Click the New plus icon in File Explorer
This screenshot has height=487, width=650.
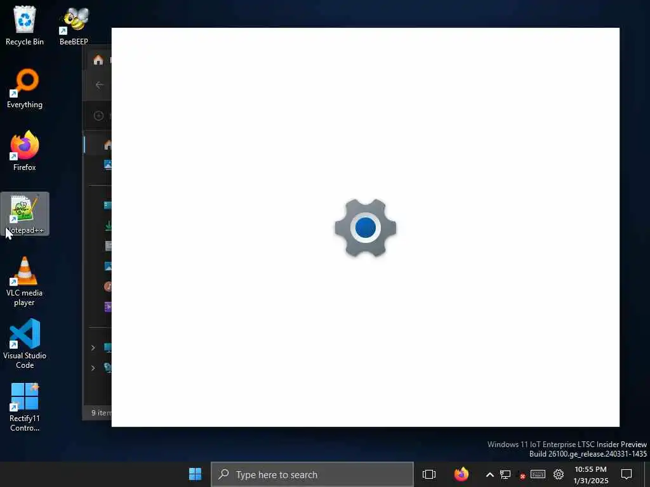(x=98, y=115)
